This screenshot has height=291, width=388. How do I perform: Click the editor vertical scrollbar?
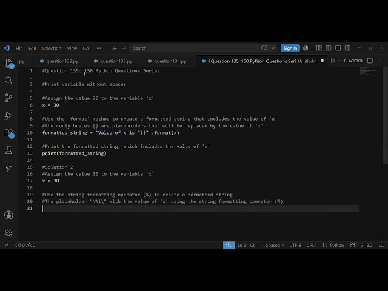pos(386,115)
